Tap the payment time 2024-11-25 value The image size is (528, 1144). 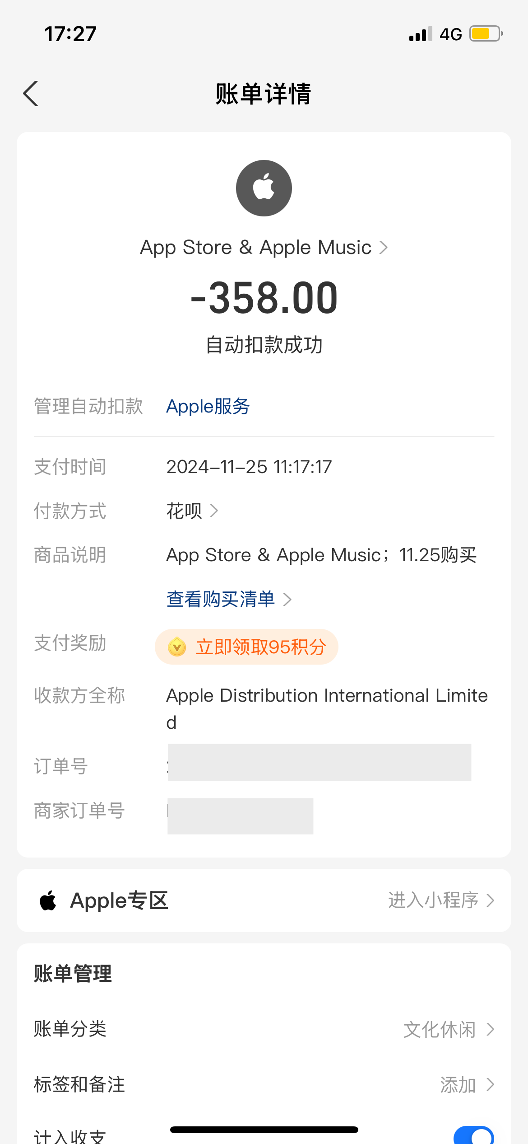(x=249, y=467)
